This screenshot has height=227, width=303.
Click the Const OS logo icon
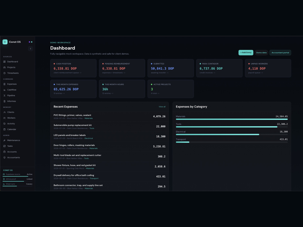click(5, 42)
